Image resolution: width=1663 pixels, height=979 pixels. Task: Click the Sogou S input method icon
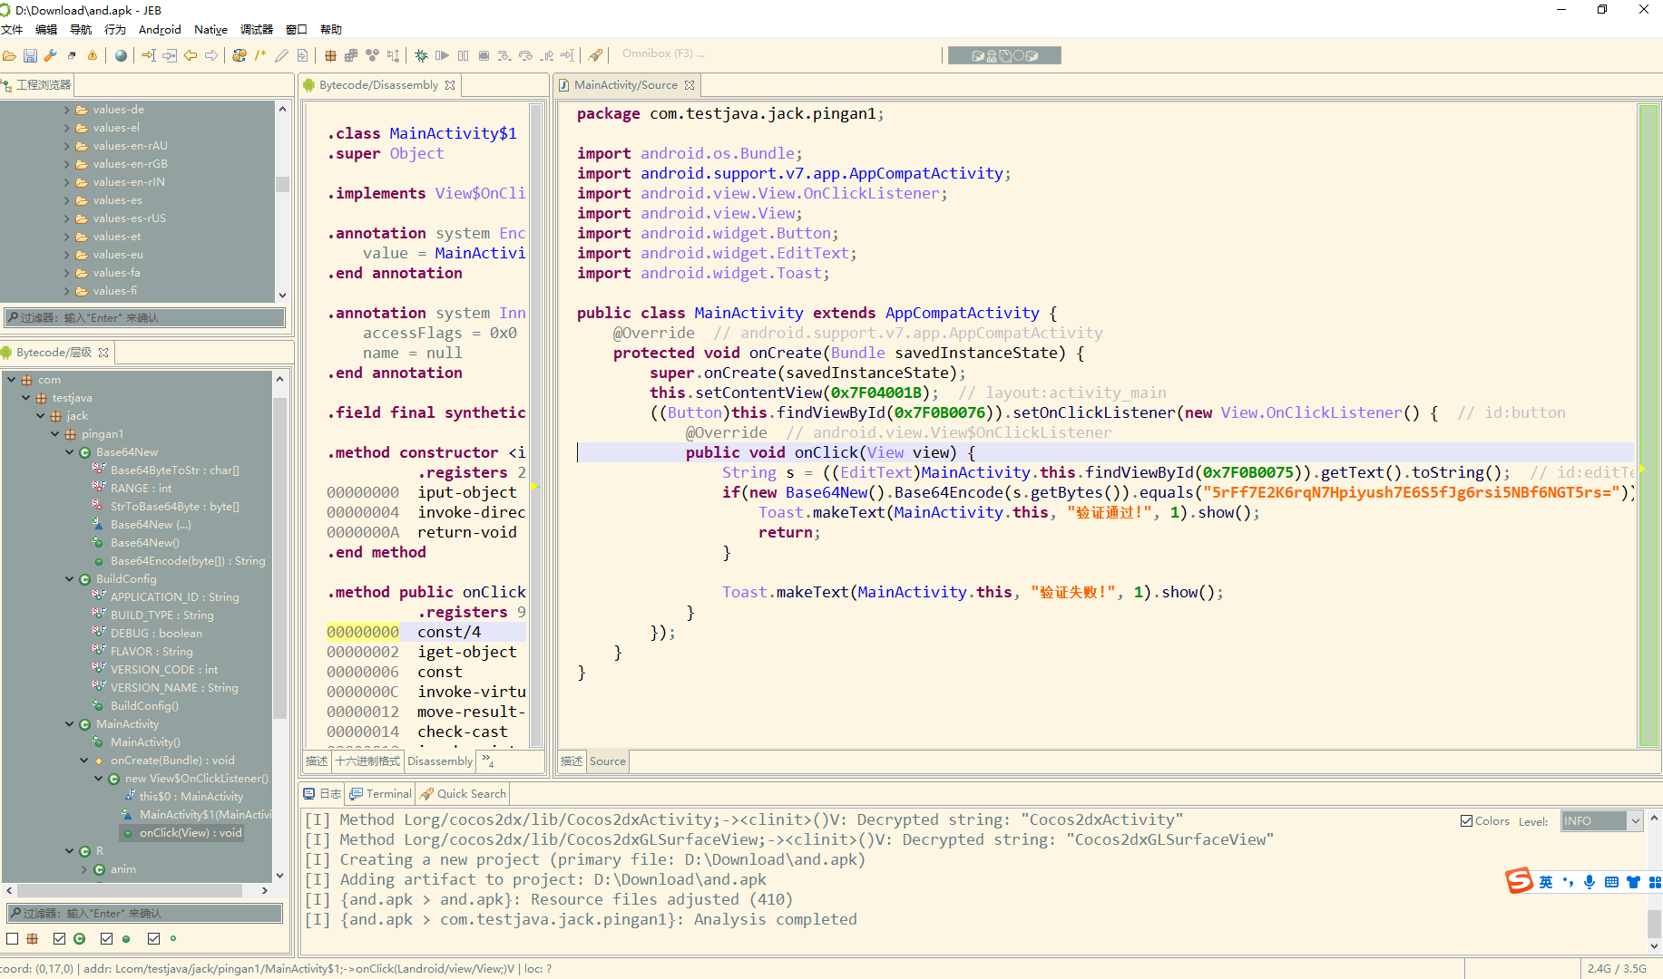click(1520, 881)
